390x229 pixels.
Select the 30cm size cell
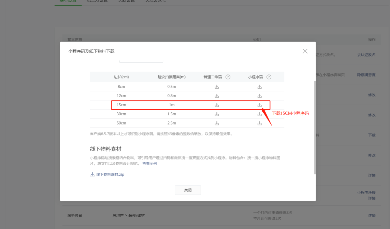click(121, 114)
